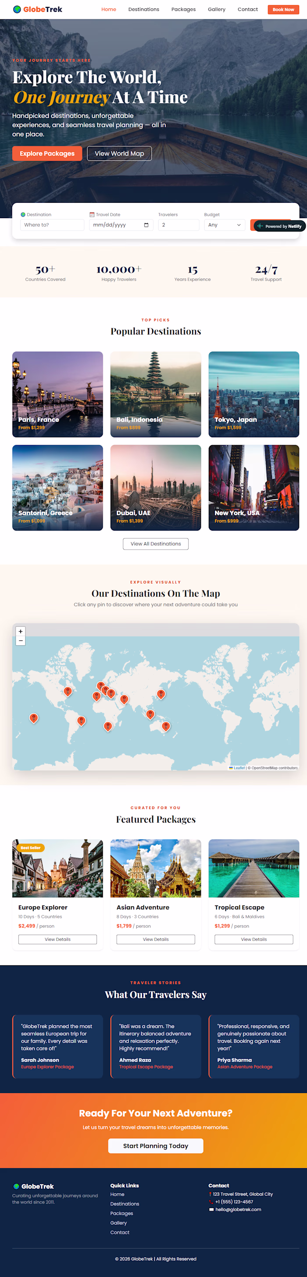Click Priya Sharma's testimonial card
Image resolution: width=307 pixels, height=1277 pixels.
(x=253, y=1047)
